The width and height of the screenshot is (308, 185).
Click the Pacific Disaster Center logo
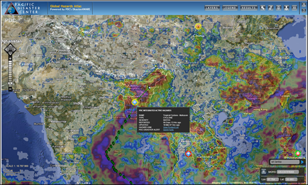pos(22,8)
